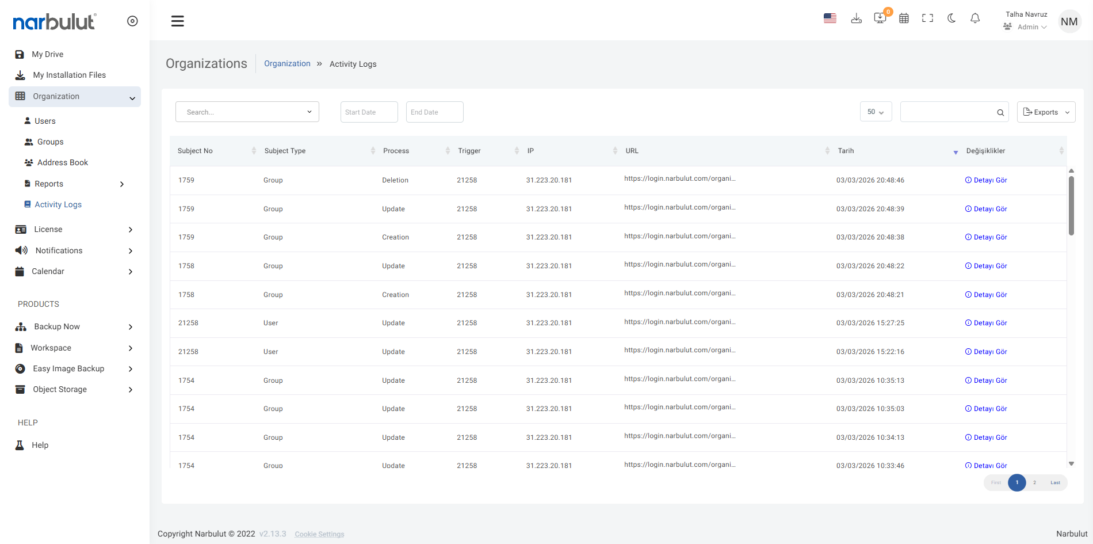Open the calendar grid icon in header
This screenshot has width=1093, height=544.
click(x=904, y=18)
